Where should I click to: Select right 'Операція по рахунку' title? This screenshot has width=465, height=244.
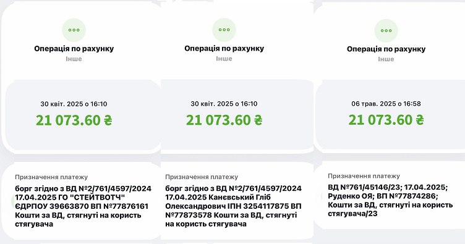pos(386,49)
